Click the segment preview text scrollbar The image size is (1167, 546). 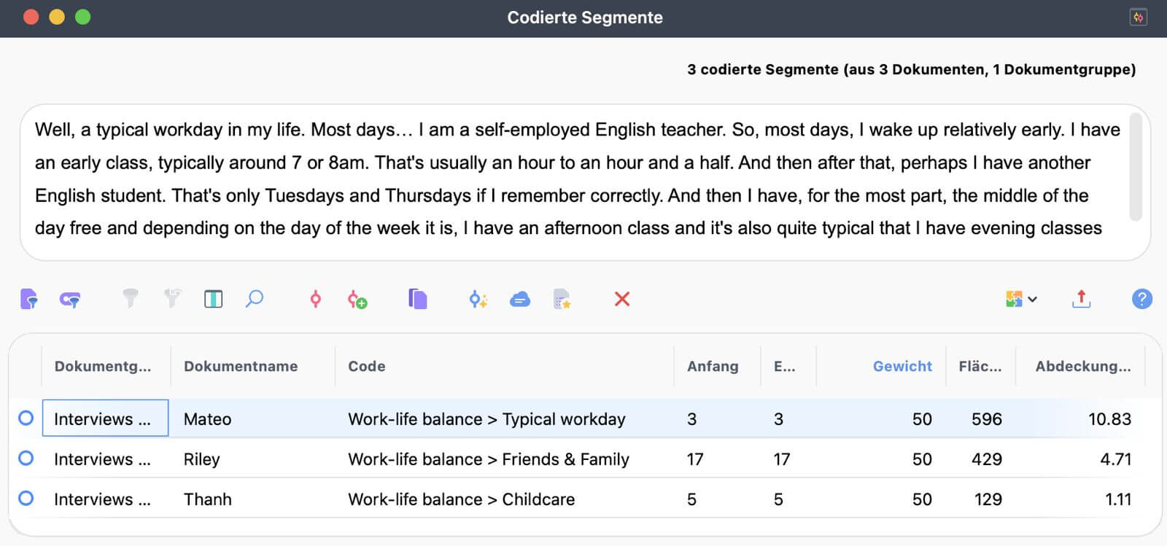pos(1135,166)
